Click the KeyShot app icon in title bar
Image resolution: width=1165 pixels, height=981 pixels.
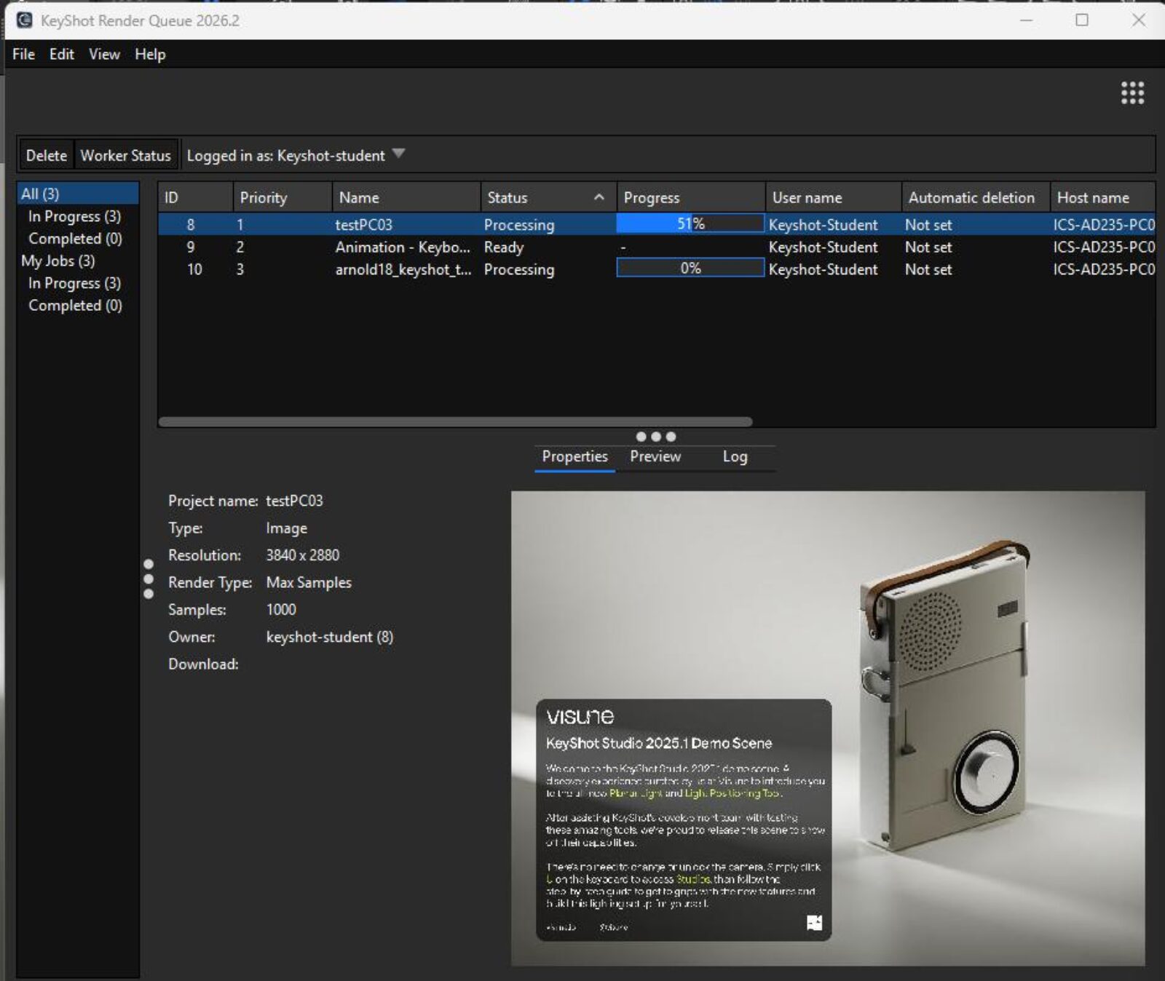point(25,20)
